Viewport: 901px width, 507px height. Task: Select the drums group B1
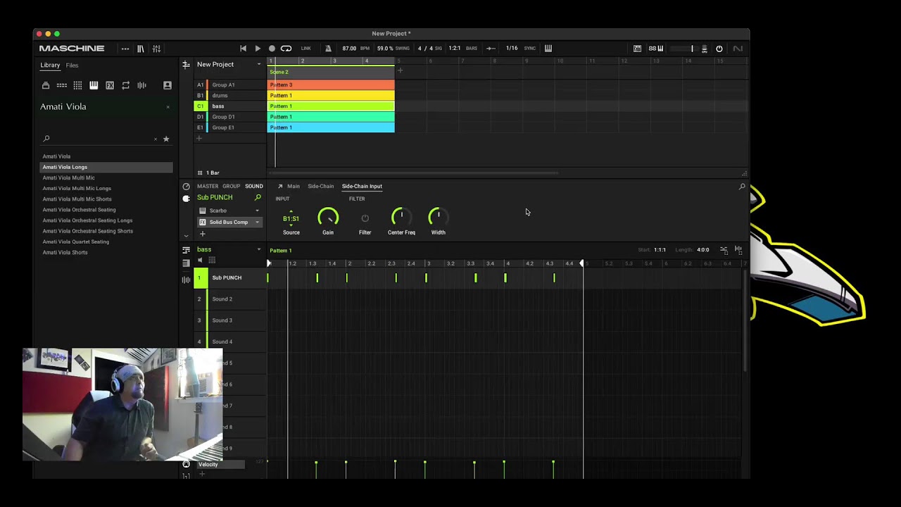pos(229,96)
